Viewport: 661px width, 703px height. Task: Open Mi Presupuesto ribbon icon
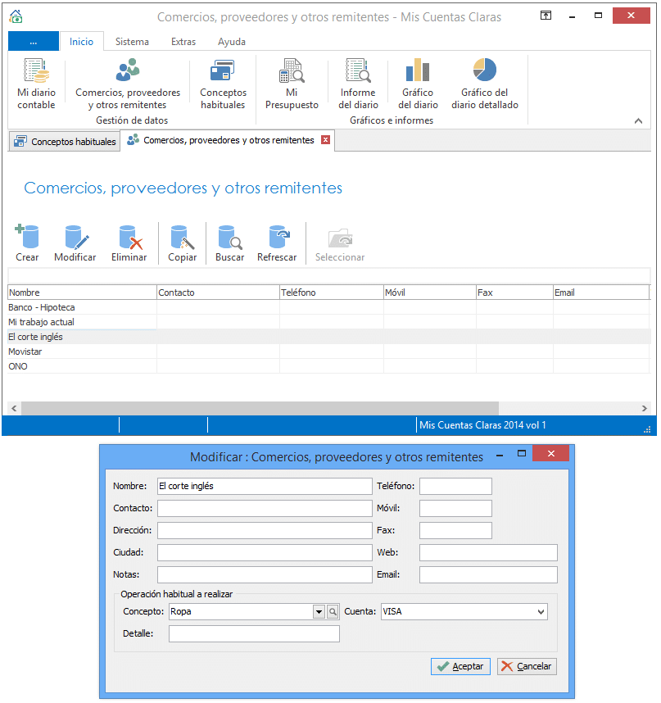click(x=292, y=84)
